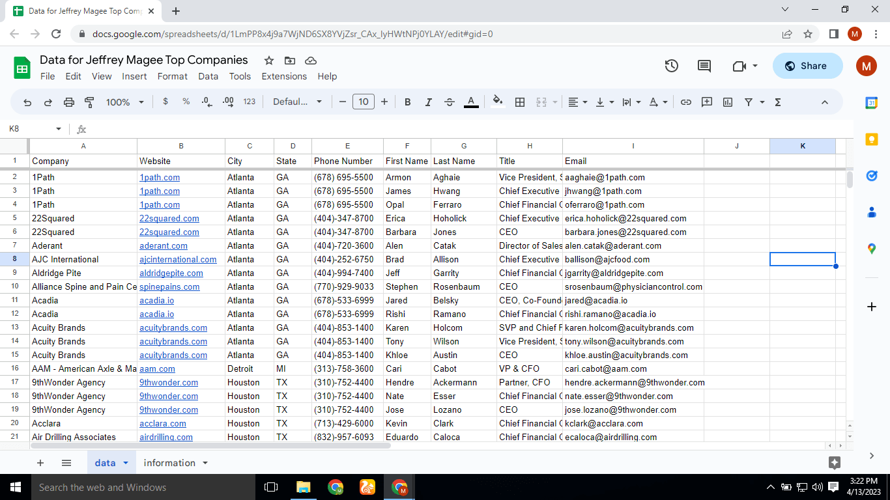This screenshot has width=890, height=500.
Task: Open more number formats 123
Action: 250,102
